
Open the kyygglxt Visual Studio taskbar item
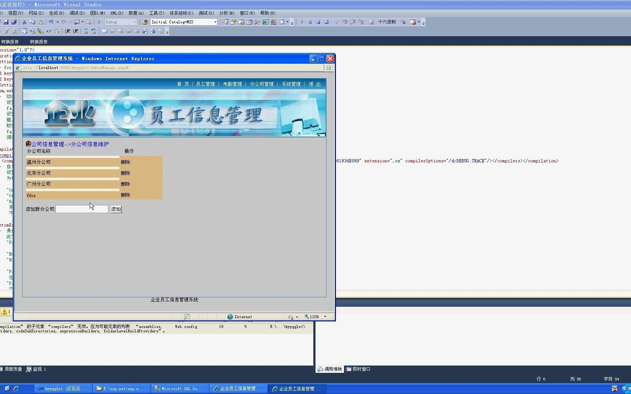click(63, 389)
